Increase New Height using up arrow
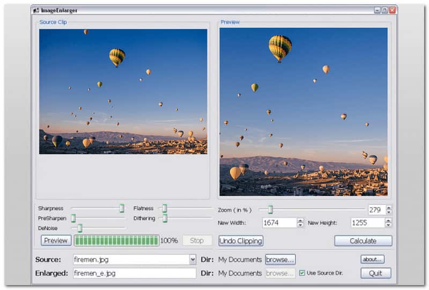The width and height of the screenshot is (429, 290). 388,220
